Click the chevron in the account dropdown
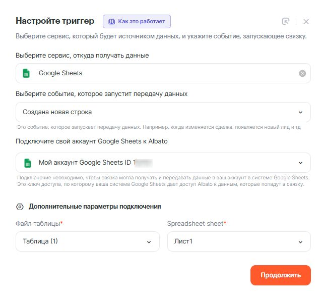 (300, 163)
